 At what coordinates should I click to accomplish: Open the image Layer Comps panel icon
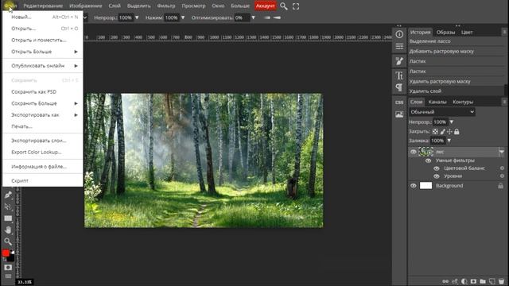click(x=399, y=114)
